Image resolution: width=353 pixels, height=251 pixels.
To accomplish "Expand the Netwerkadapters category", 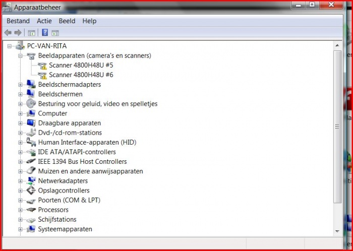I will [x=20, y=181].
